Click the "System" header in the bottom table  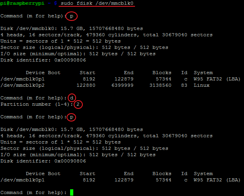(x=203, y=174)
